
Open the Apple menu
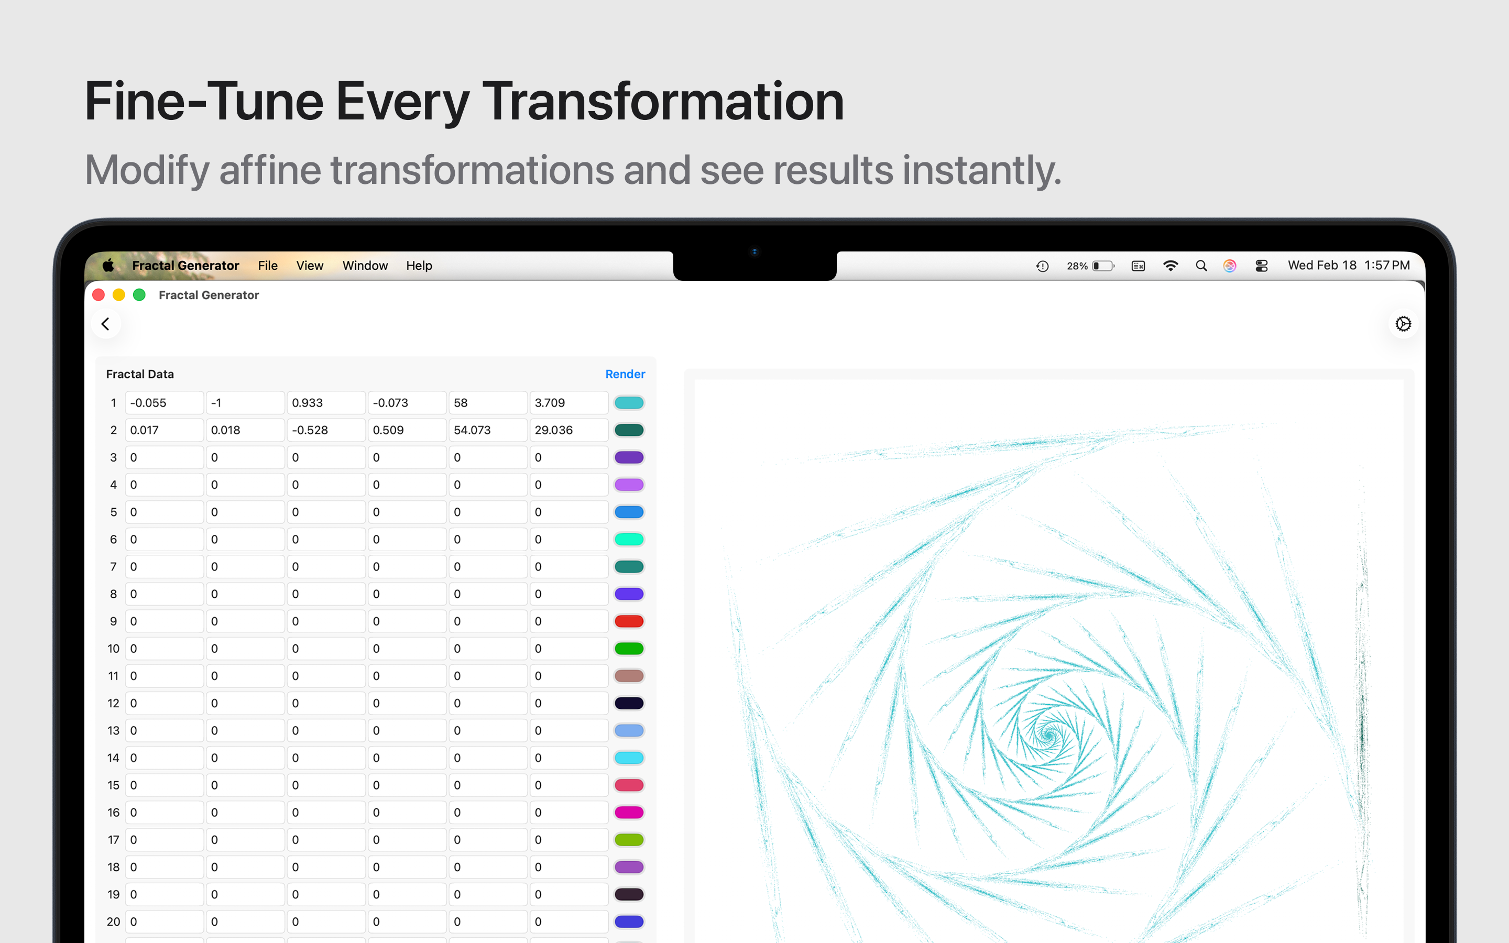tap(108, 266)
